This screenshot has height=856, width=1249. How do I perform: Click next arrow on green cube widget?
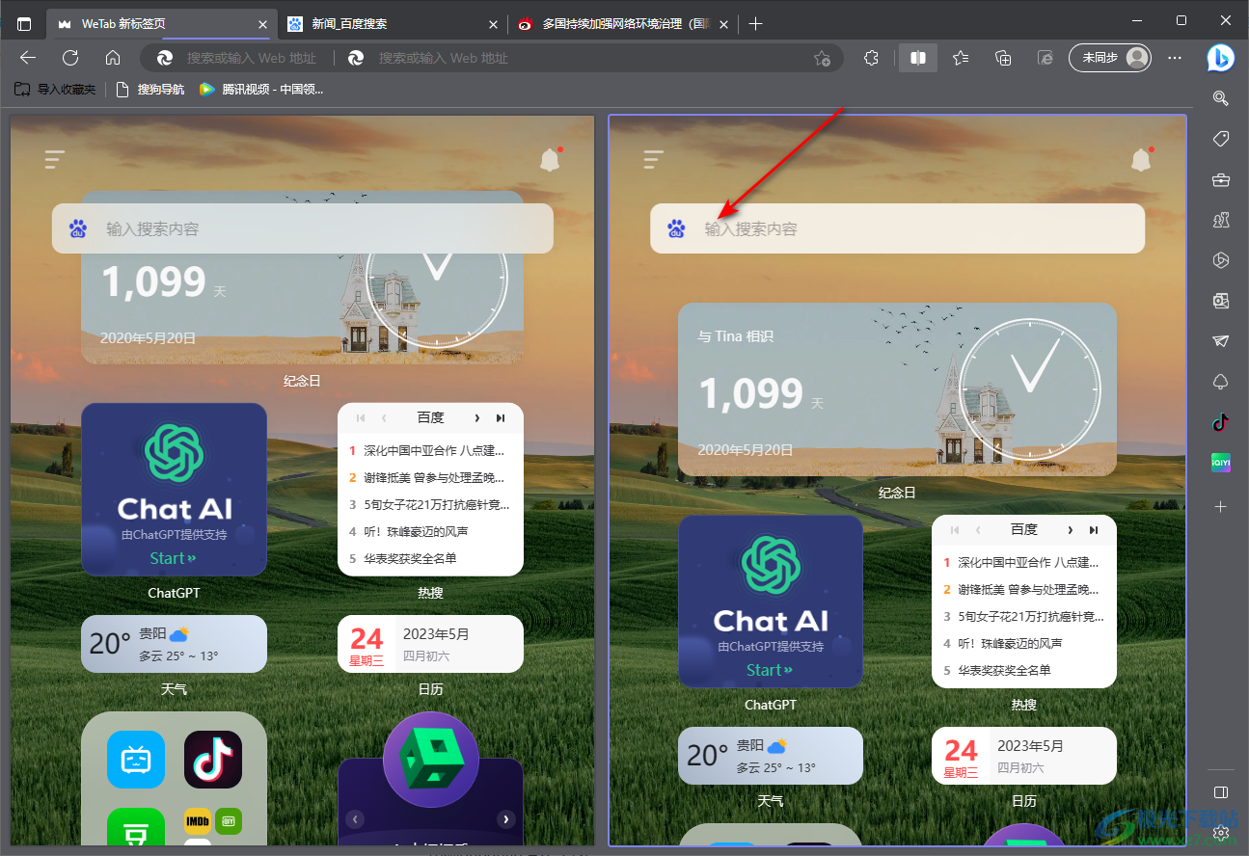(505, 819)
